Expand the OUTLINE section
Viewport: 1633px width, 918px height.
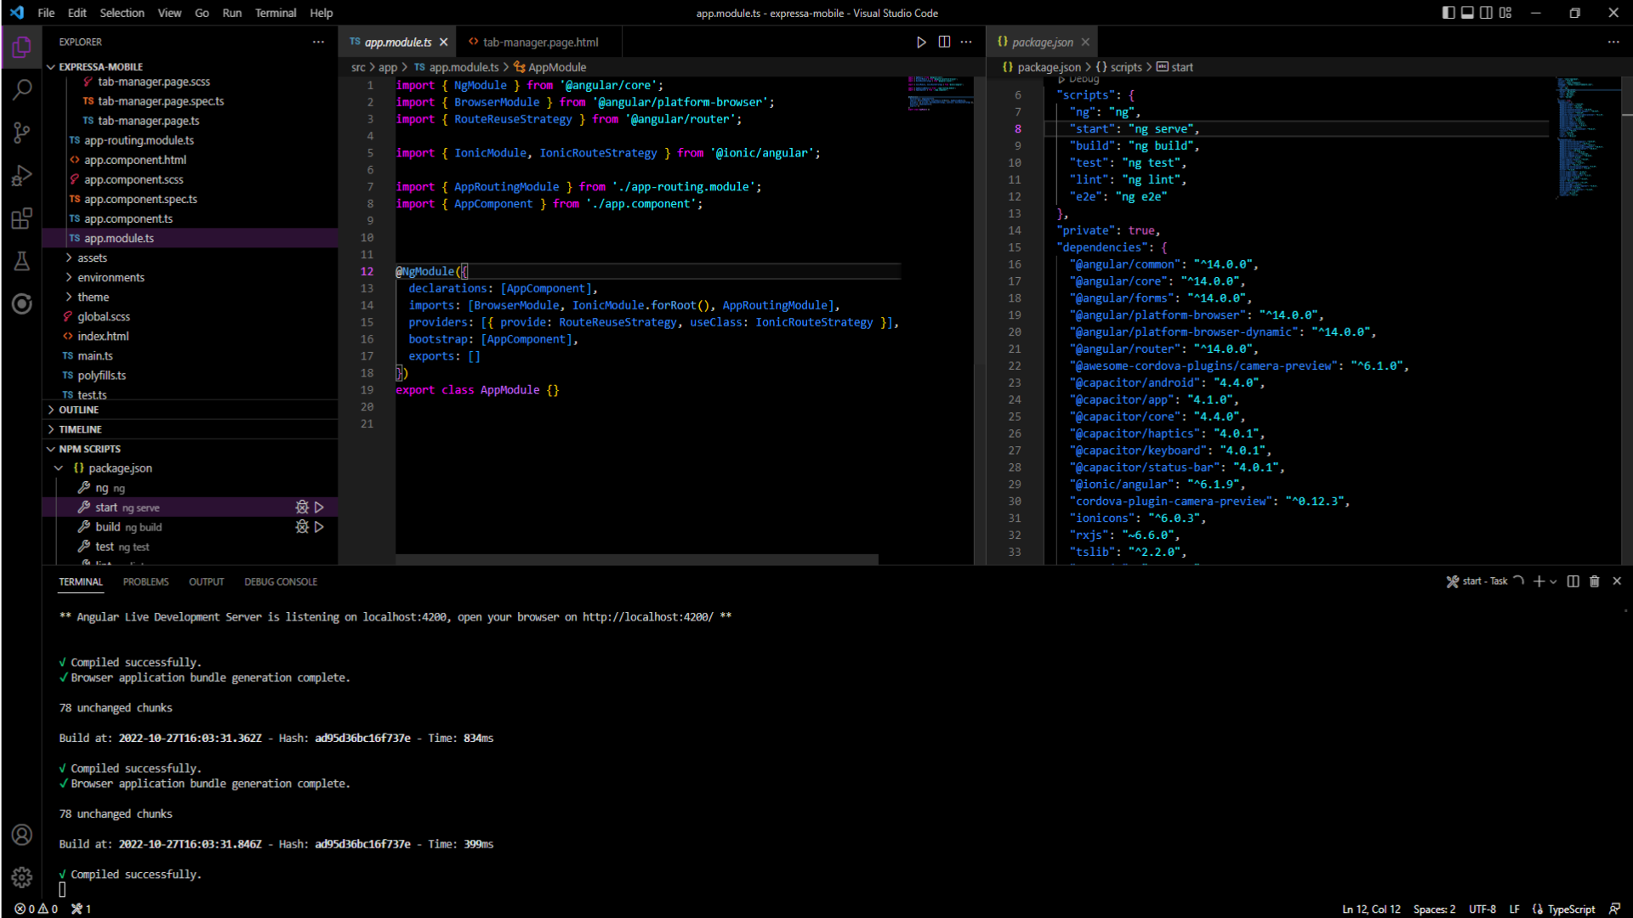[x=79, y=410]
